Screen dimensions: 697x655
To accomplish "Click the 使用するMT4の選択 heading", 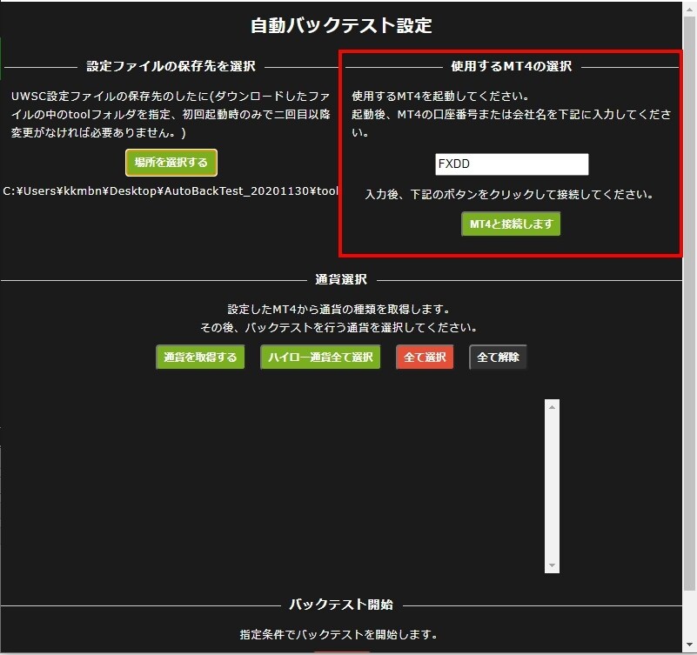I will click(511, 67).
